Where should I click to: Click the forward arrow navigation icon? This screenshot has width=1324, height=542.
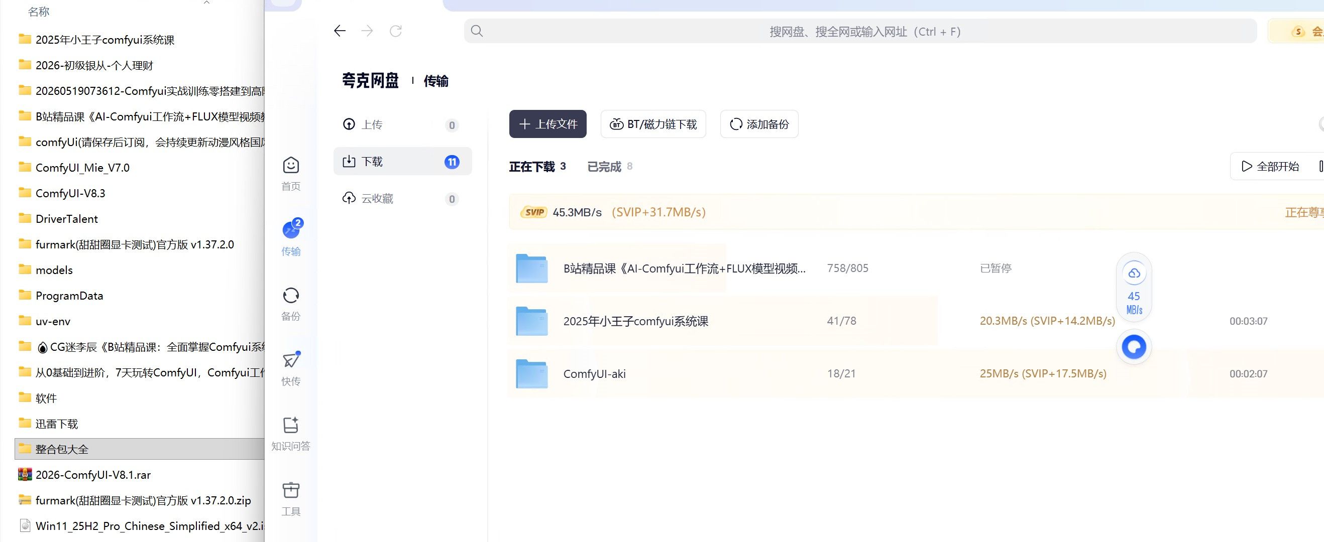(x=367, y=31)
